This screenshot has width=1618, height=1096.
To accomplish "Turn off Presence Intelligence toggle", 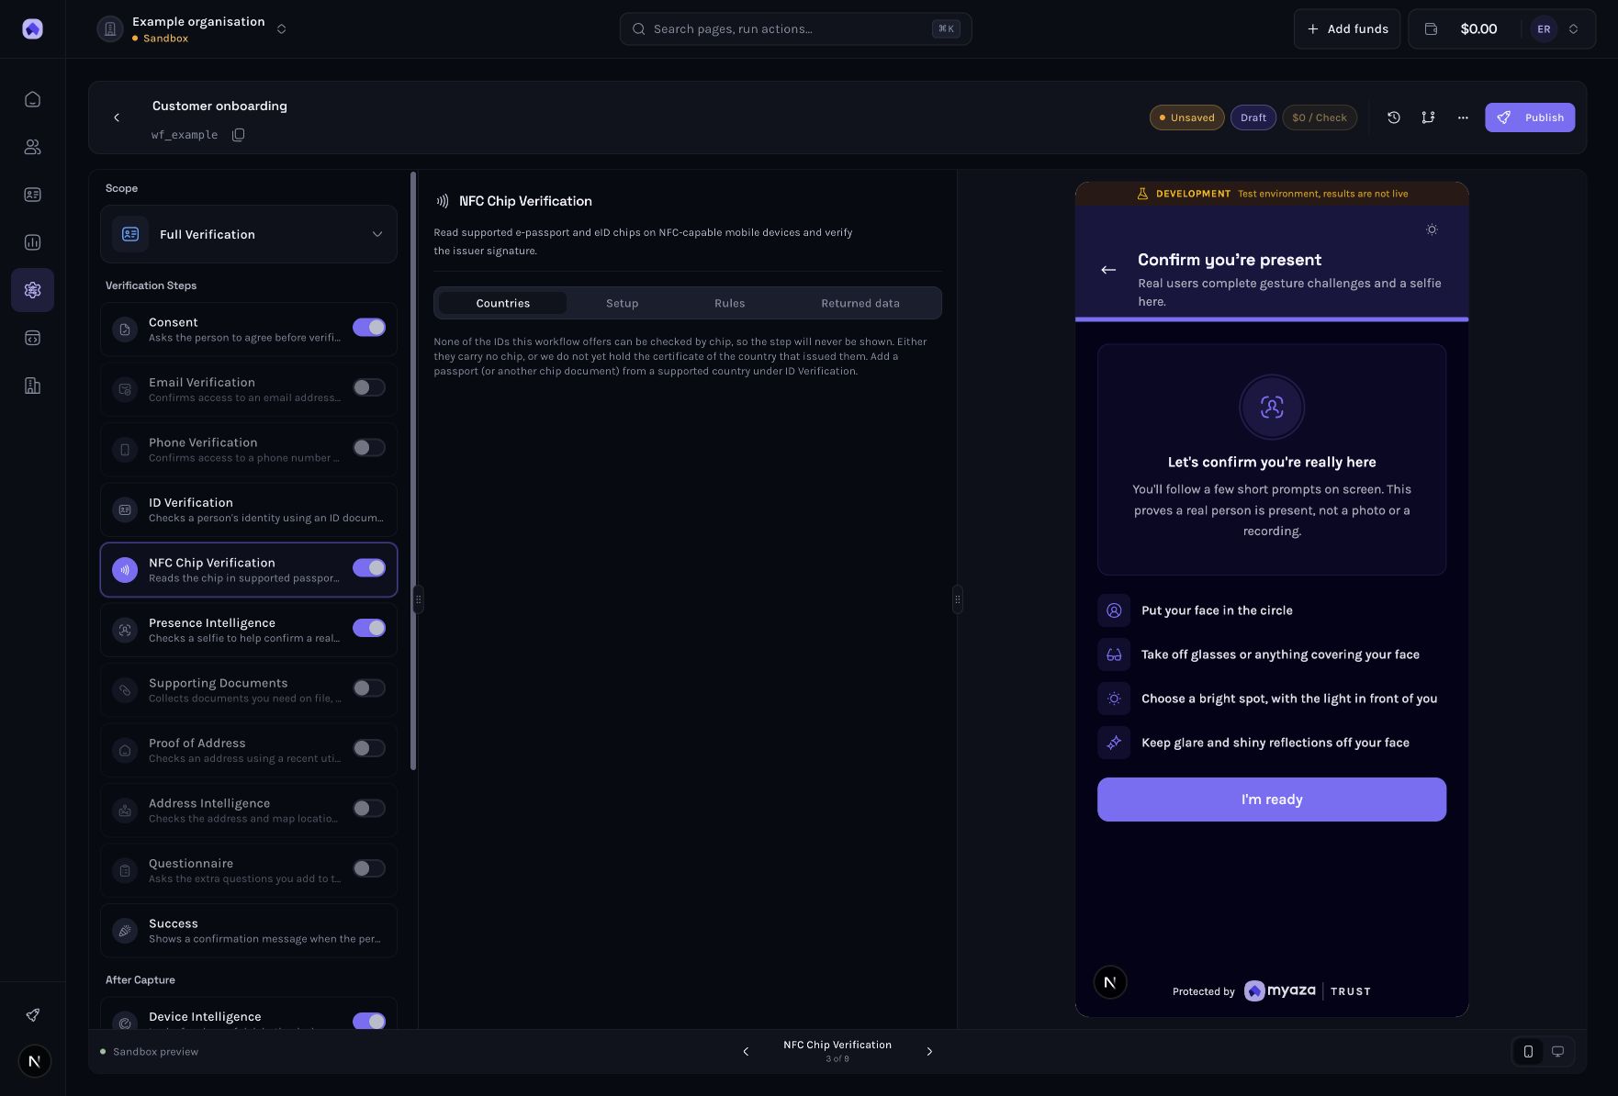I will (369, 628).
